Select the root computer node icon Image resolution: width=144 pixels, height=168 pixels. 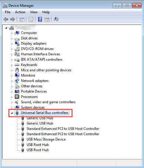(x=11, y=28)
